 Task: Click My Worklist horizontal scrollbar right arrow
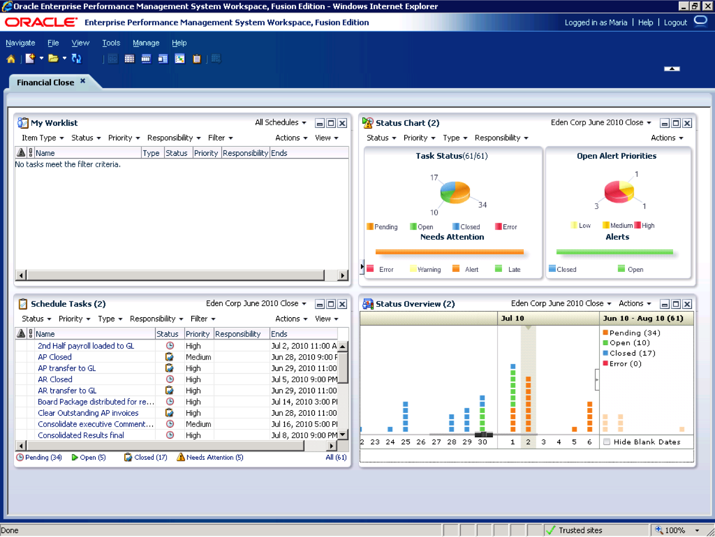(x=342, y=275)
